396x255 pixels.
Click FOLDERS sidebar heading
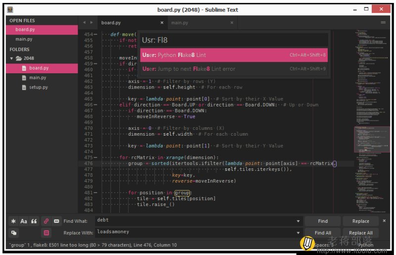point(19,50)
